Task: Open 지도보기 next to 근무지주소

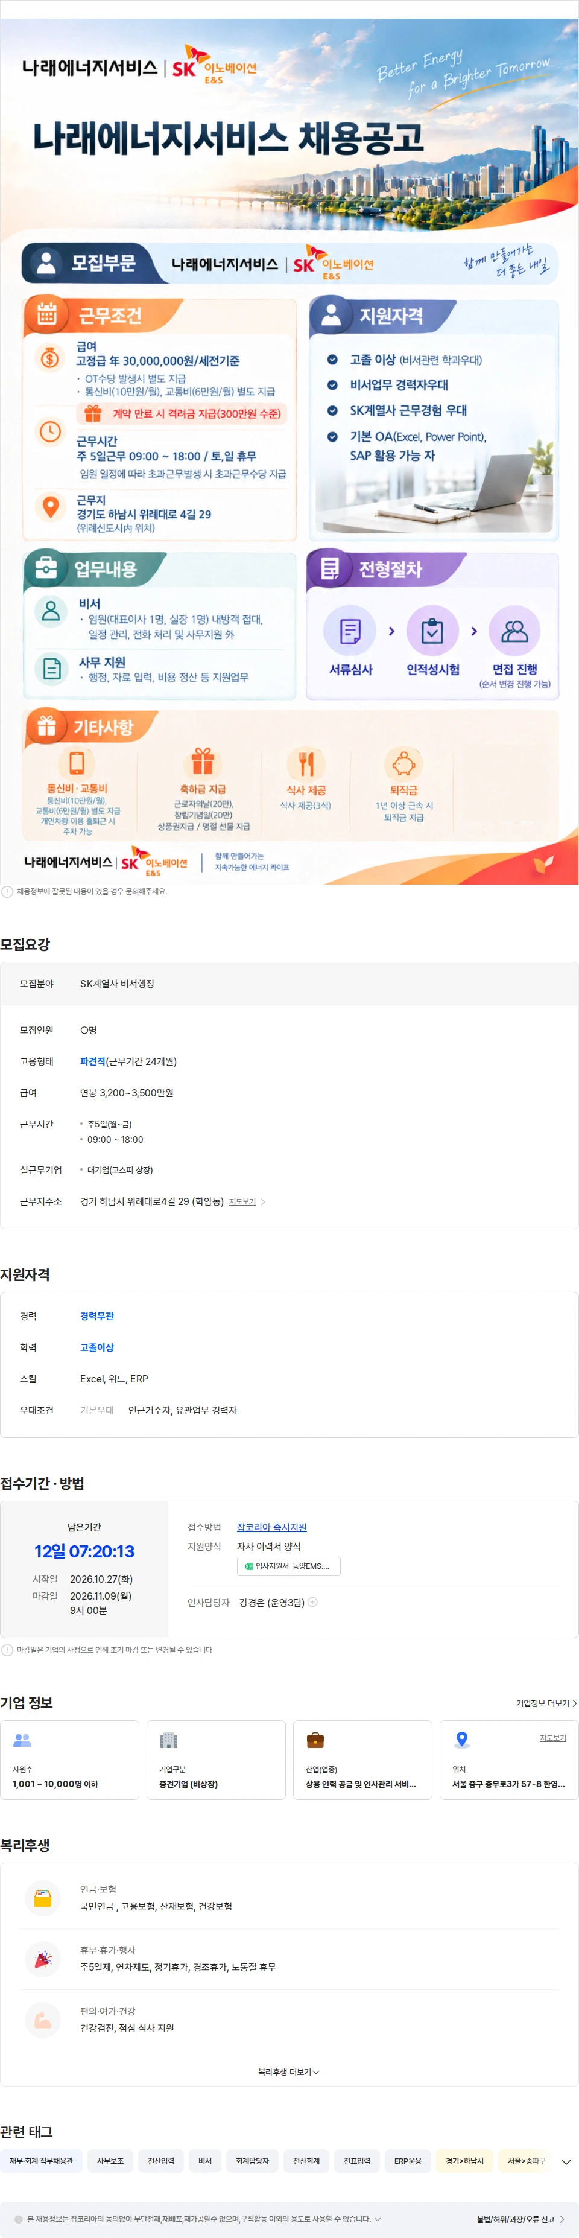Action: pyautogui.click(x=247, y=1201)
